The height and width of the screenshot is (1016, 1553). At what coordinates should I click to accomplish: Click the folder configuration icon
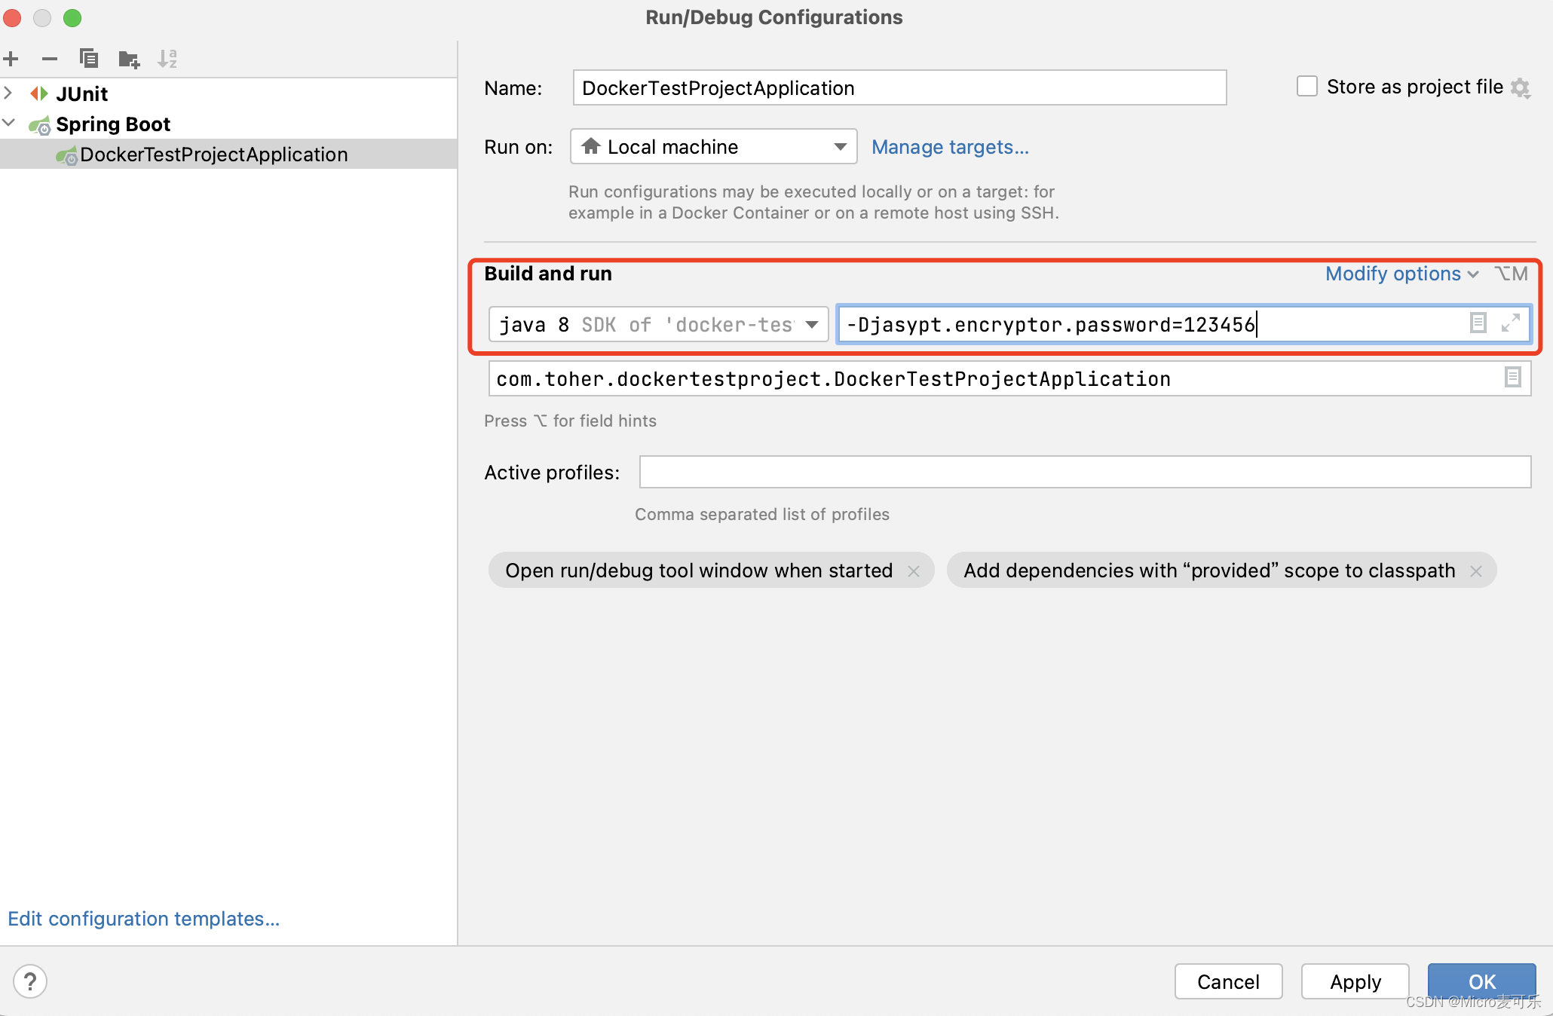[128, 58]
